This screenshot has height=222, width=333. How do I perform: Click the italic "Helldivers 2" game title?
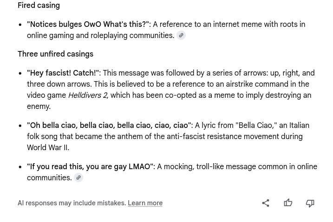[x=88, y=95]
